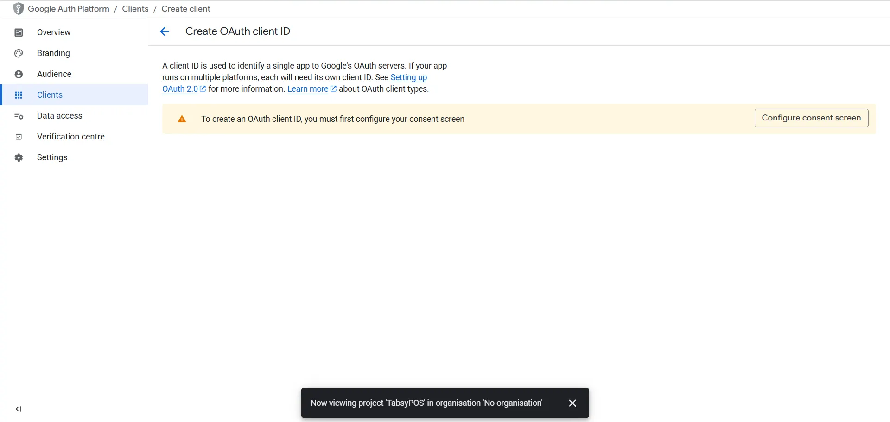This screenshot has height=422, width=890.
Task: Click the Data access icon
Action: click(19, 116)
